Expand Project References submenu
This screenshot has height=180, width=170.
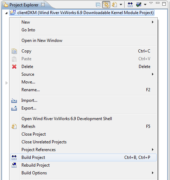click(83, 150)
